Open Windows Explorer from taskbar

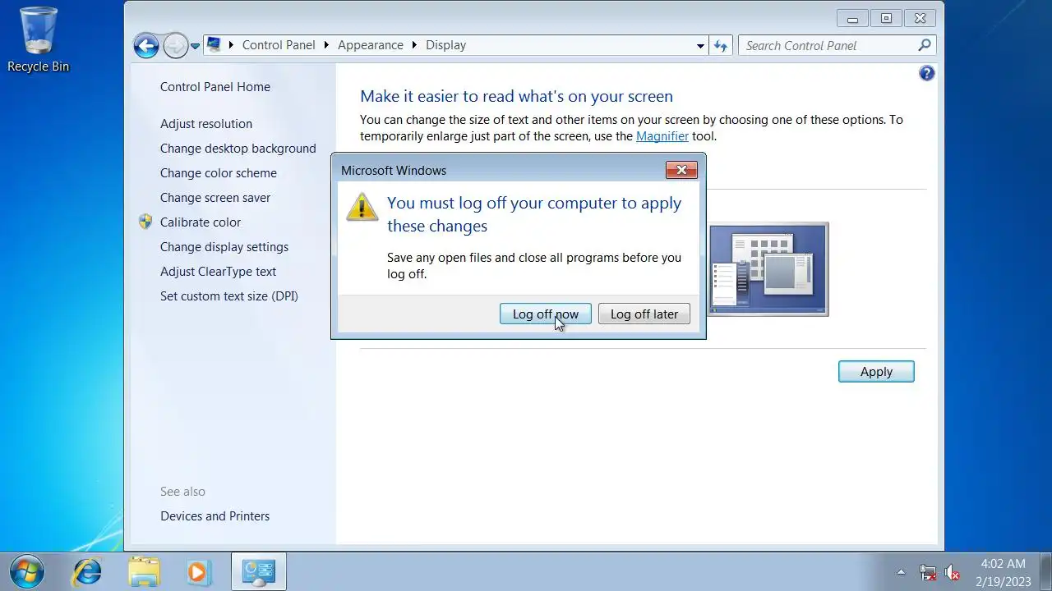[x=144, y=571]
